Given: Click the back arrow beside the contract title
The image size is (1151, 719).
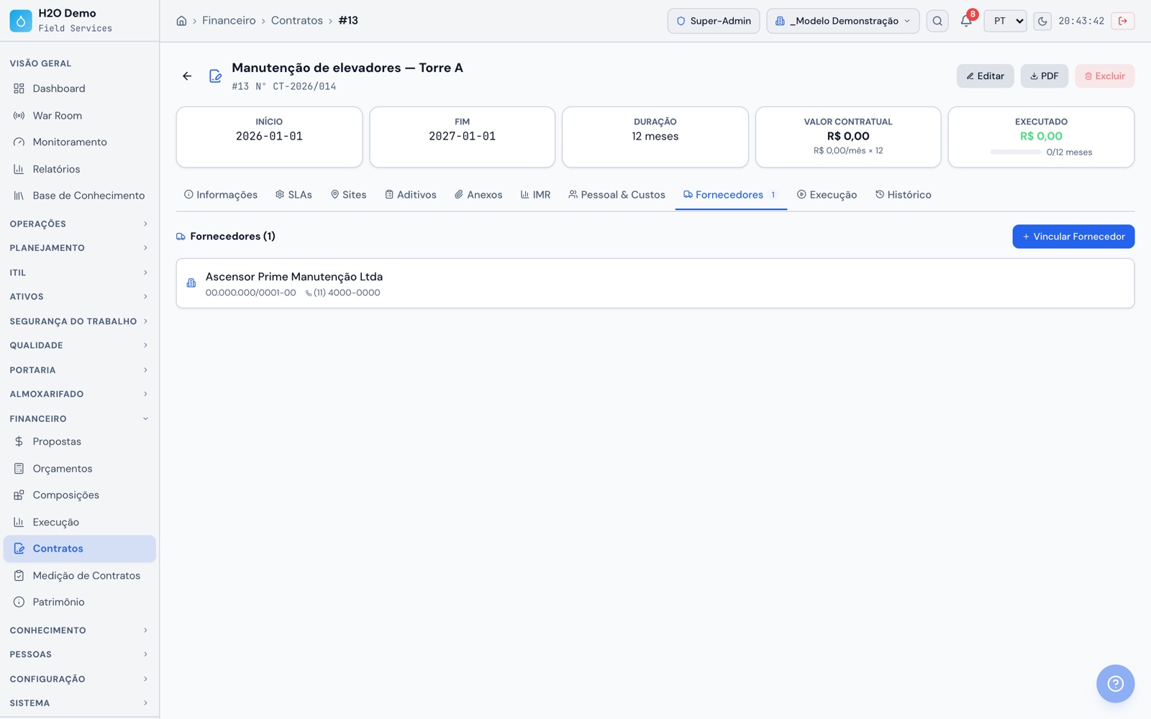Looking at the screenshot, I should [x=187, y=76].
